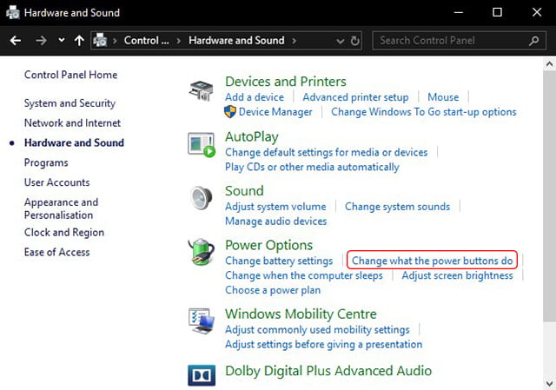
Task: Click the scrollbar down arrow
Action: 549,383
